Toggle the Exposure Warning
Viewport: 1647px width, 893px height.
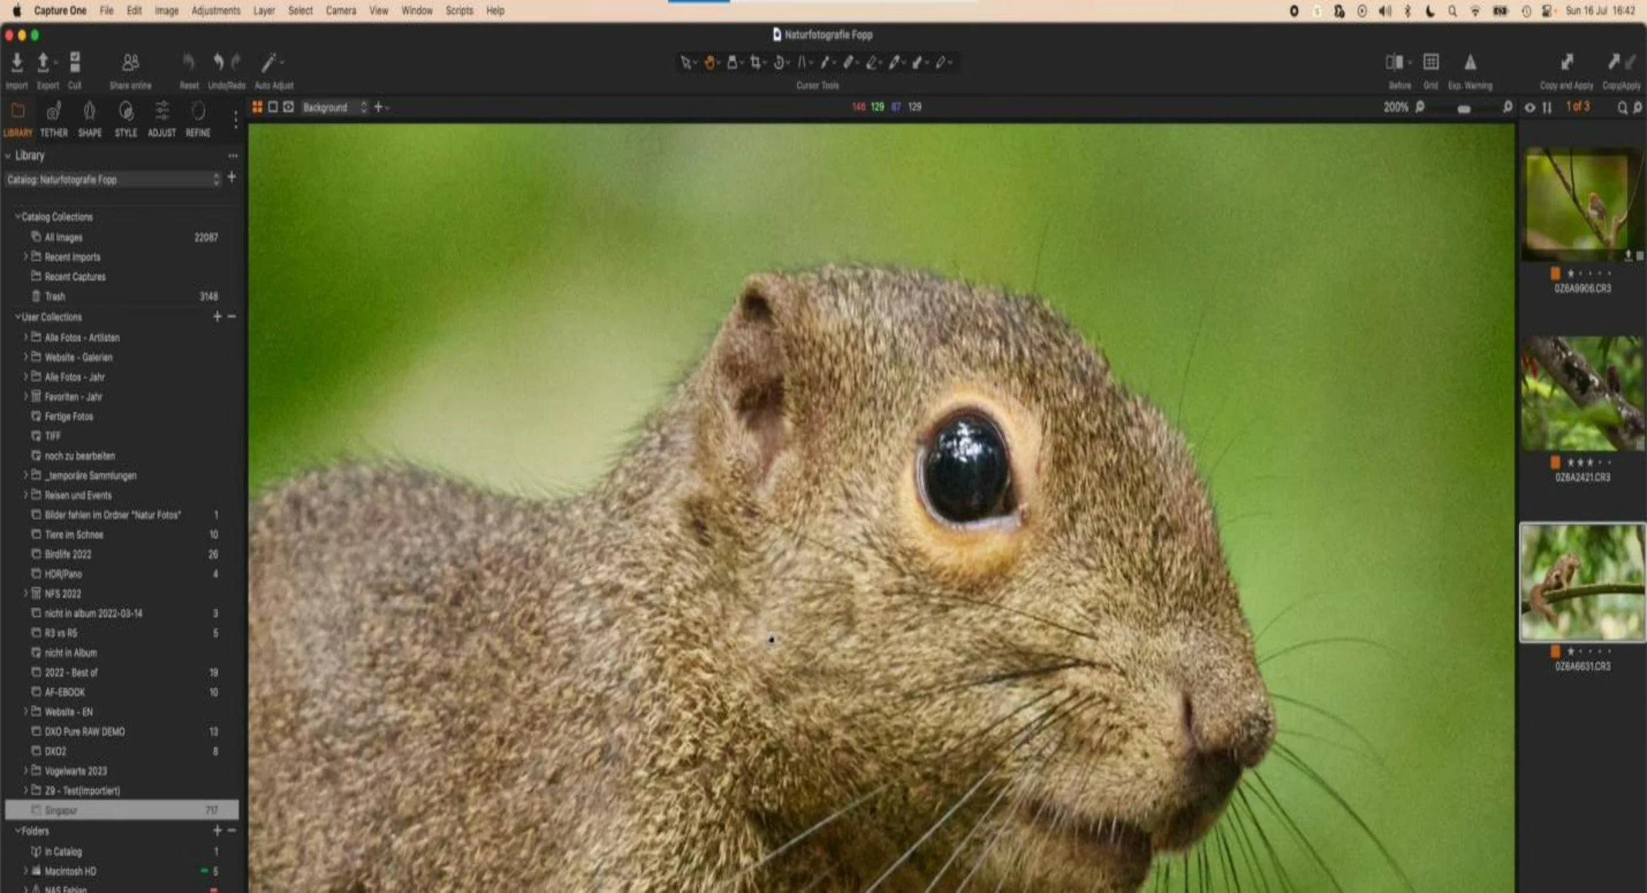tap(1470, 63)
